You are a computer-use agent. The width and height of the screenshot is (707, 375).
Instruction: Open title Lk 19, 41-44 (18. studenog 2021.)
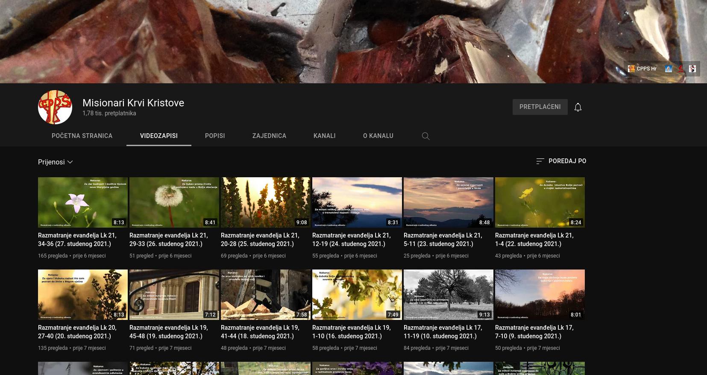tap(260, 332)
